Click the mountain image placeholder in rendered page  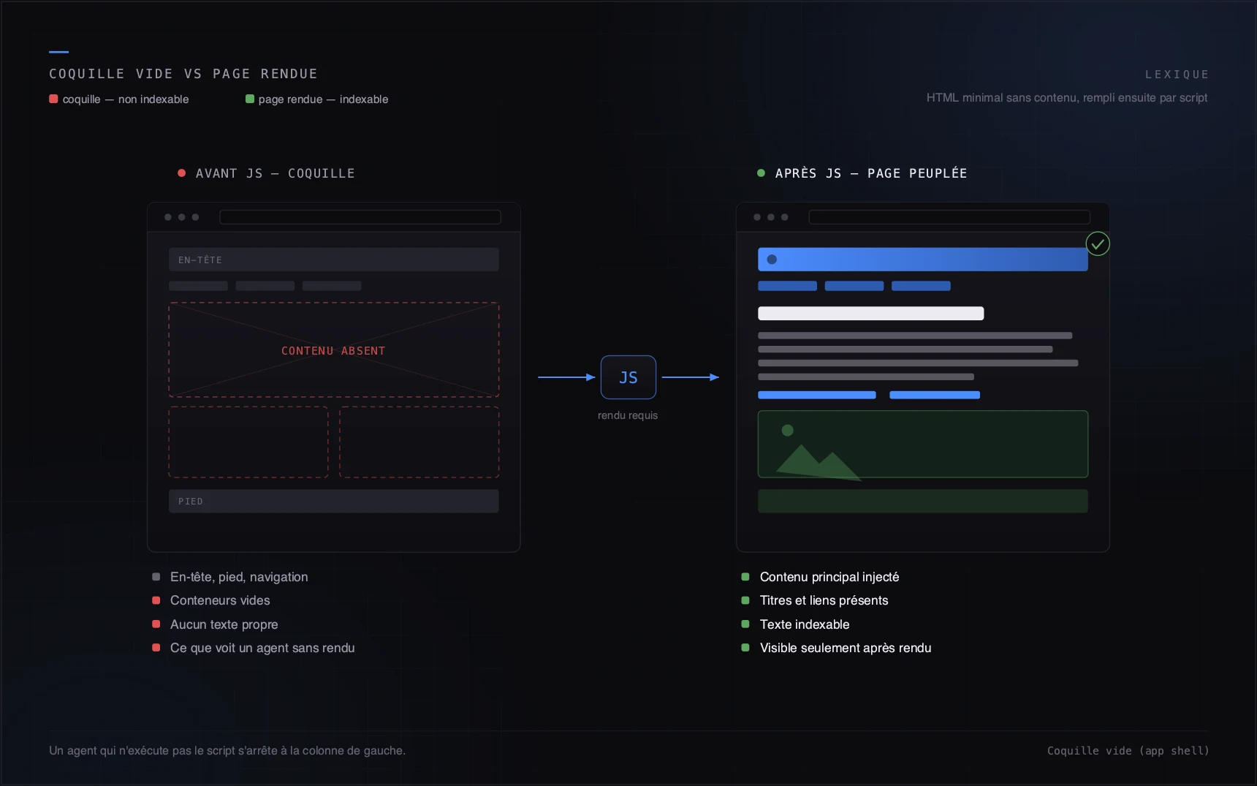922,444
